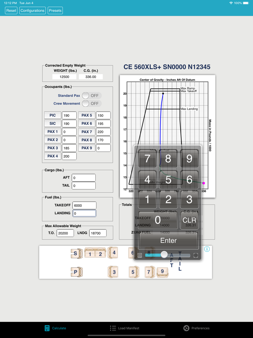Screen dimensions: 253x338
Task: Tap the small icon right of keypad slider
Action: tap(196, 255)
